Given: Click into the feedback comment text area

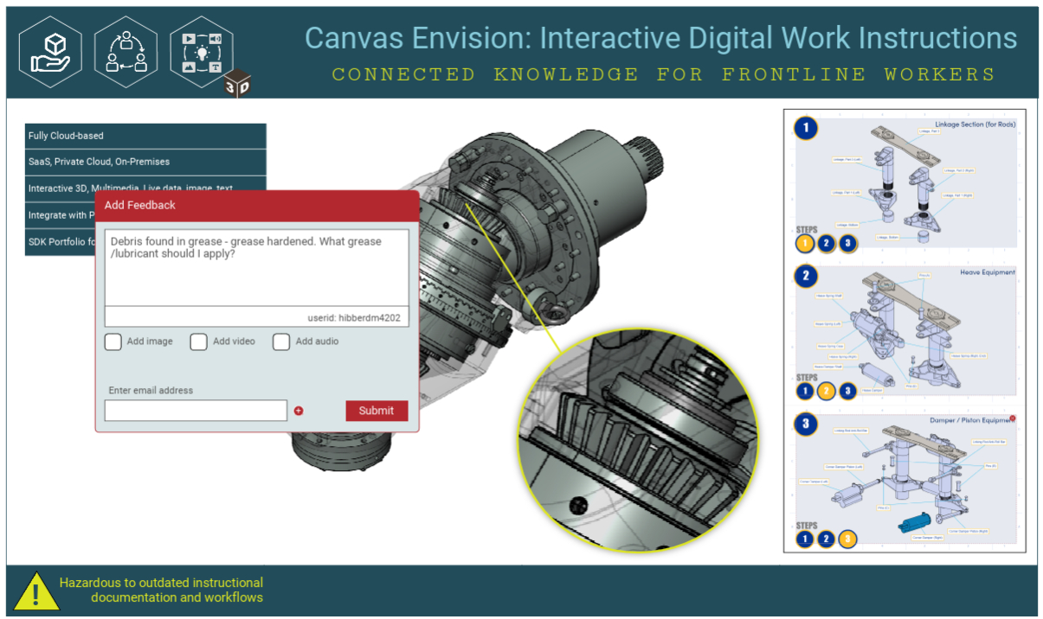Looking at the screenshot, I should [257, 267].
